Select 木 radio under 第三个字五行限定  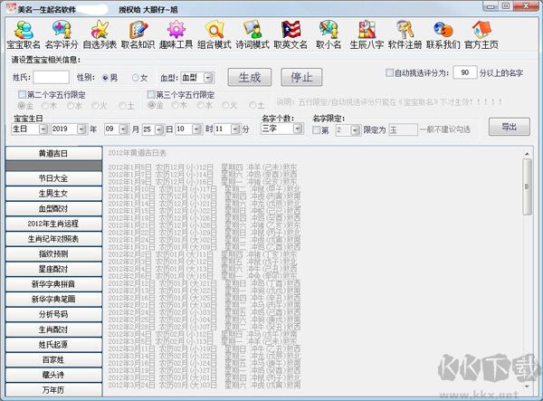pyautogui.click(x=176, y=105)
